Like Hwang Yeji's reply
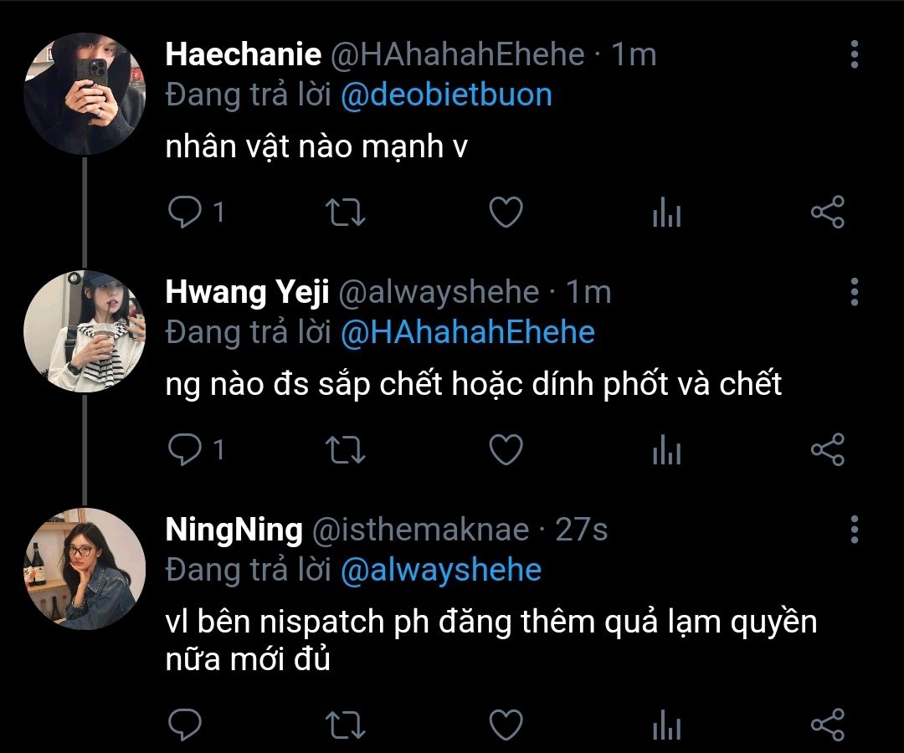Viewport: 904px width, 753px height. point(506,450)
